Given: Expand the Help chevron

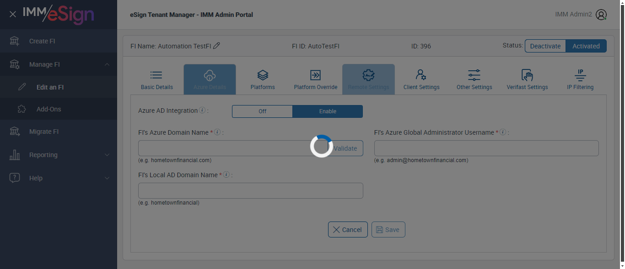Looking at the screenshot, I should 107,178.
